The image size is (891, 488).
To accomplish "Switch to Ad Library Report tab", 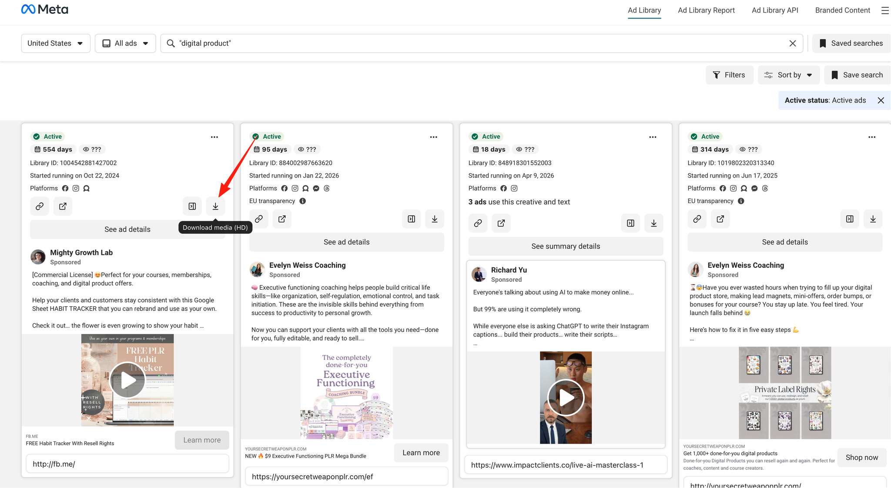I will [706, 10].
